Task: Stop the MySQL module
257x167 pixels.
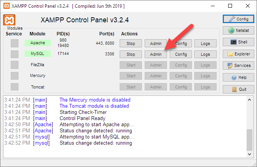Action: [131, 54]
